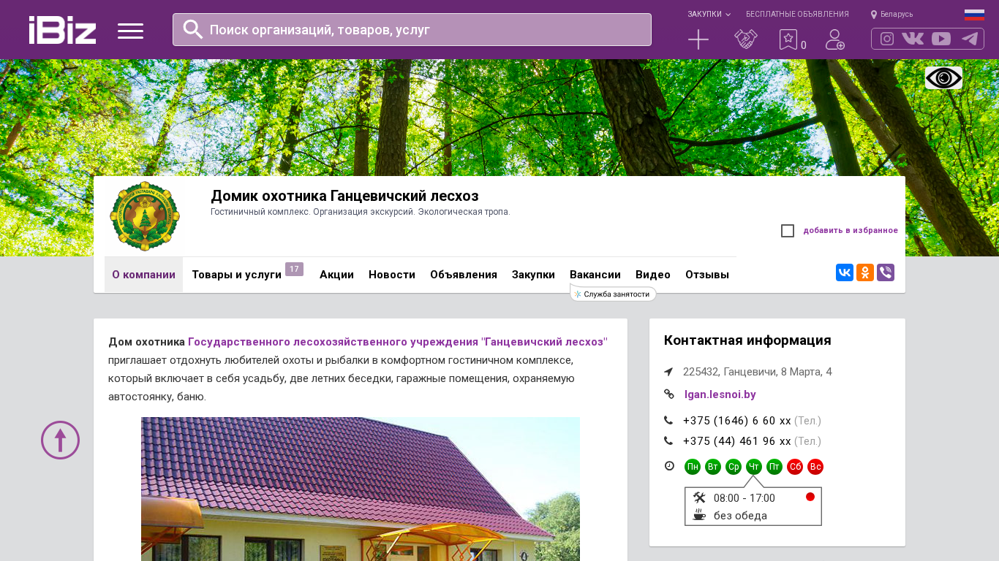Screen dimensions: 999x561
Task: Click the Контактная информация heading
Action: click(x=747, y=340)
